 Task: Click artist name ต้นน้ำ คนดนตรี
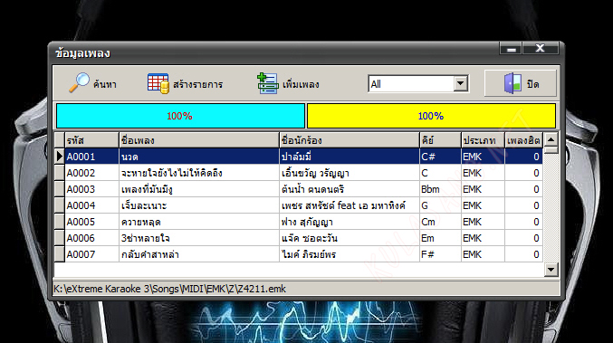[312, 189]
